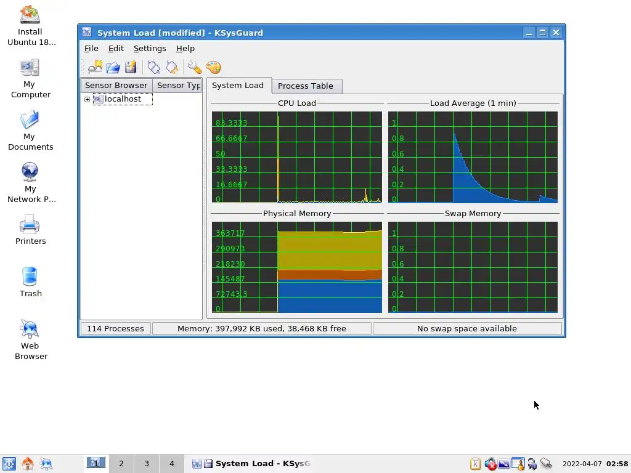Click the System Load - KSysGuard taskbar entry
Screen dimensions: 631x473
(251, 464)
